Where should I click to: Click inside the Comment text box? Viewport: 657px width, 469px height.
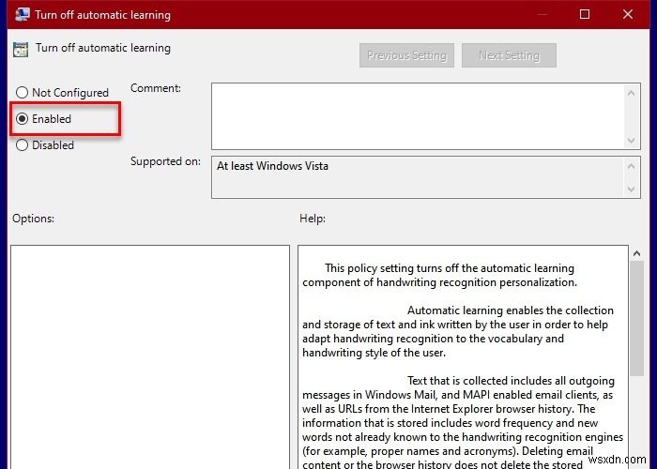[x=417, y=116]
